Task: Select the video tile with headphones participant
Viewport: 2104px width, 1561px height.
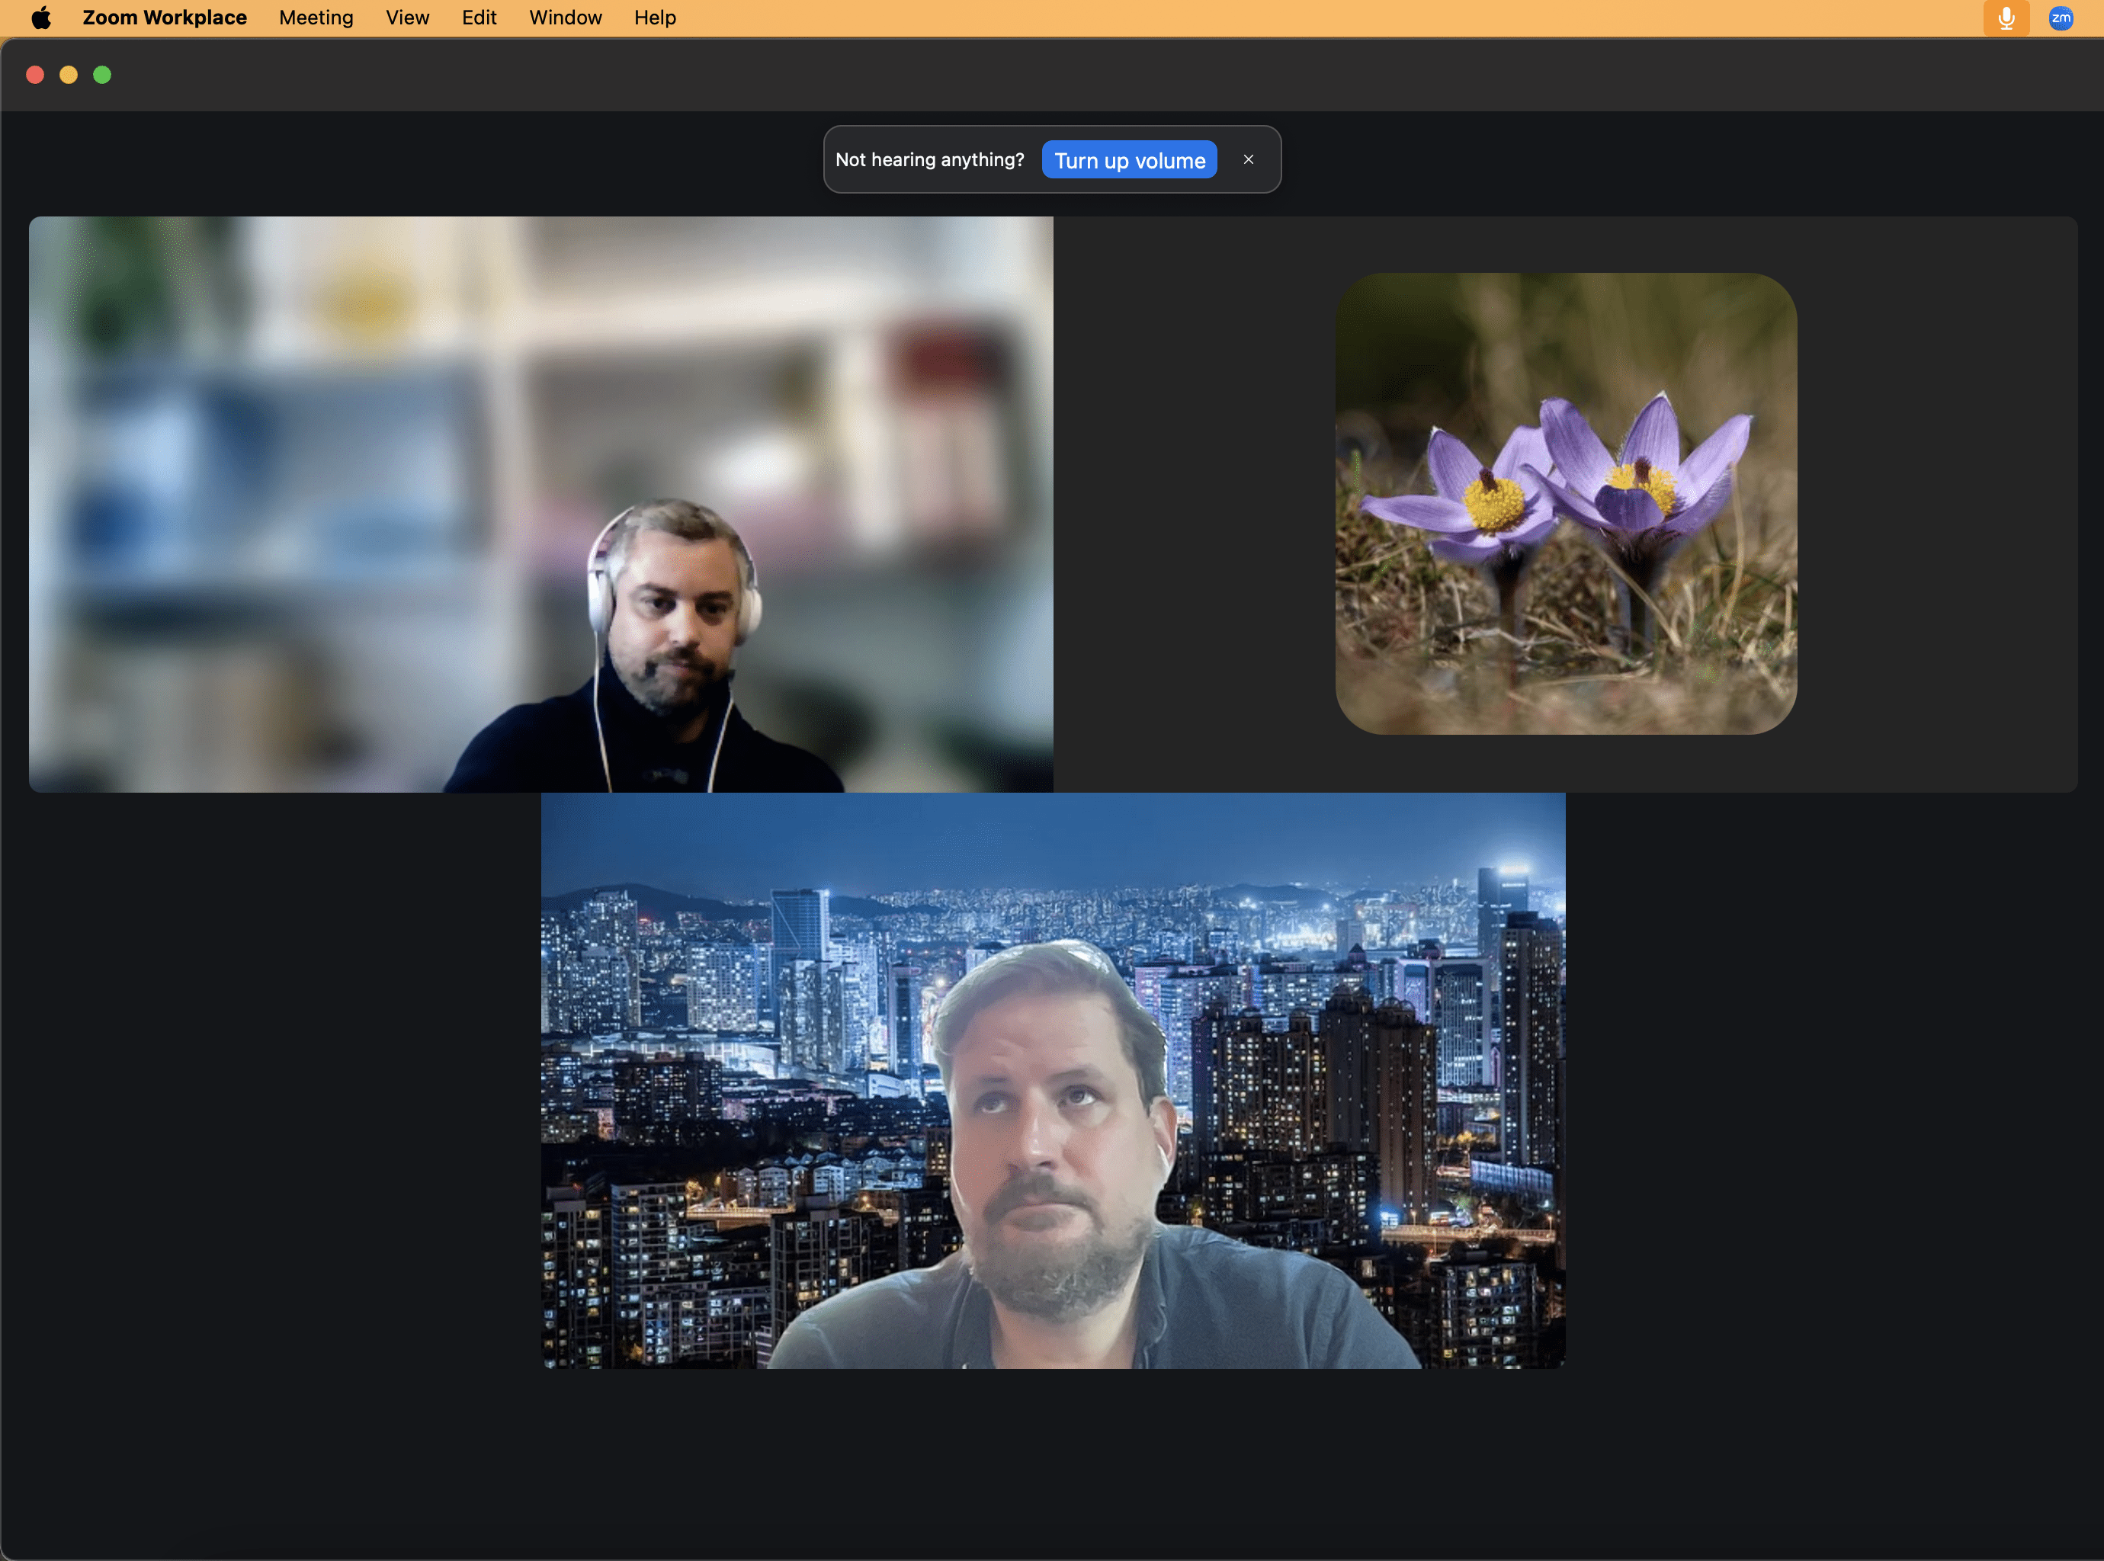Action: [x=540, y=504]
